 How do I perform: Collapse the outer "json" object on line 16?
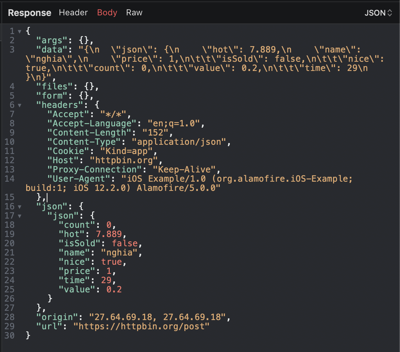[19, 207]
